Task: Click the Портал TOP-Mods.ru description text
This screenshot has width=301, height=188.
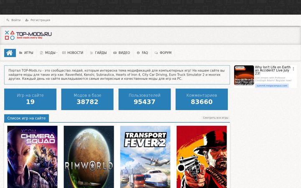Action: 117,75
